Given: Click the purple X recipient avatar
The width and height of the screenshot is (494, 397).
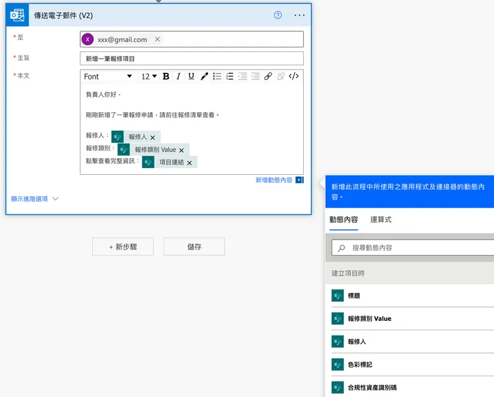Looking at the screenshot, I should click(87, 39).
